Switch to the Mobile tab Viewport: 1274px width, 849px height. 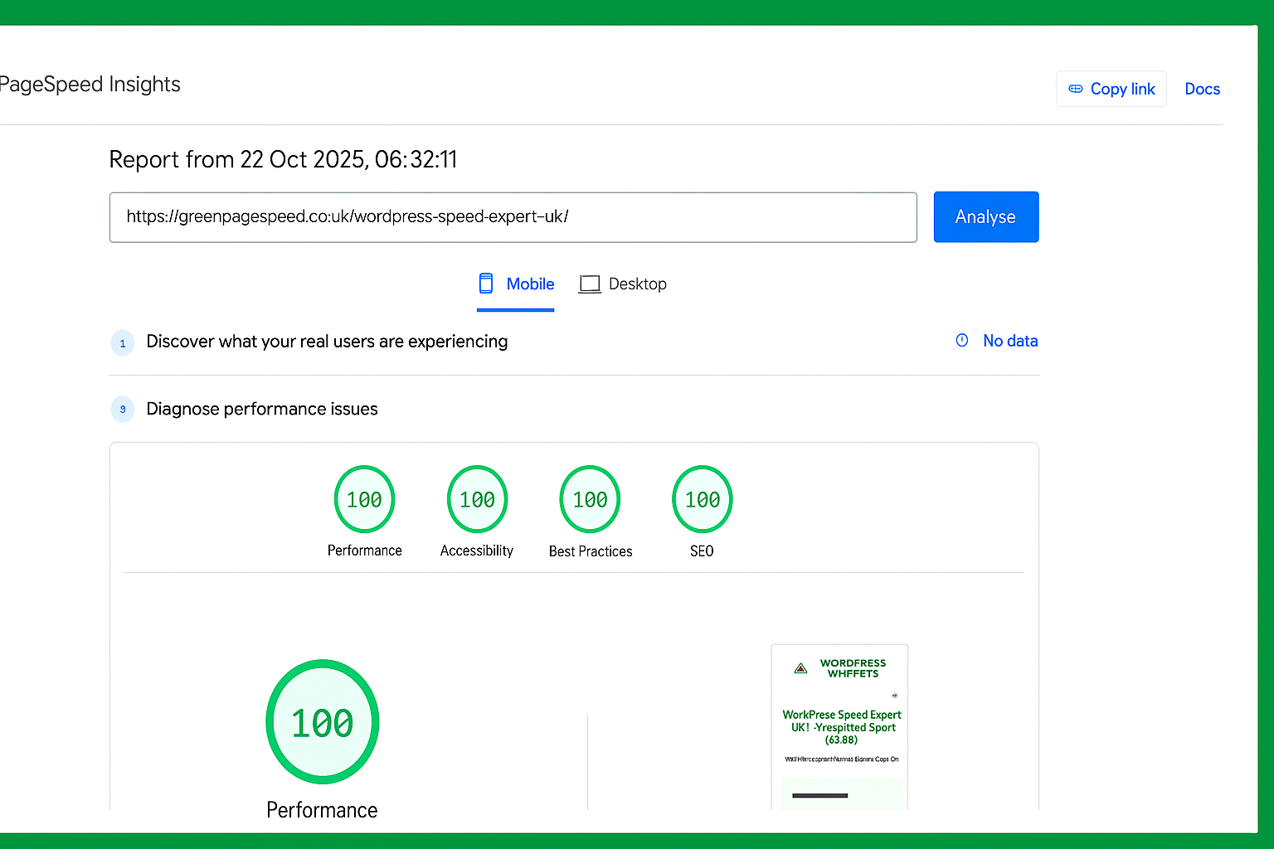516,284
